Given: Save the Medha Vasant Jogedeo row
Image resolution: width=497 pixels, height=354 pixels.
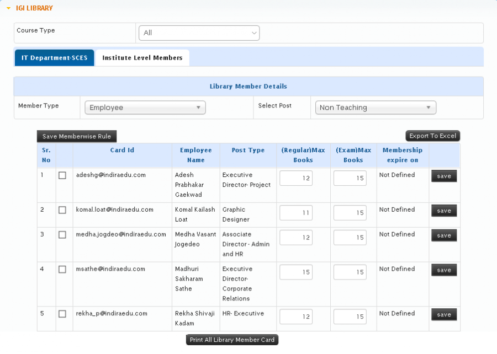Looking at the screenshot, I should [444, 235].
